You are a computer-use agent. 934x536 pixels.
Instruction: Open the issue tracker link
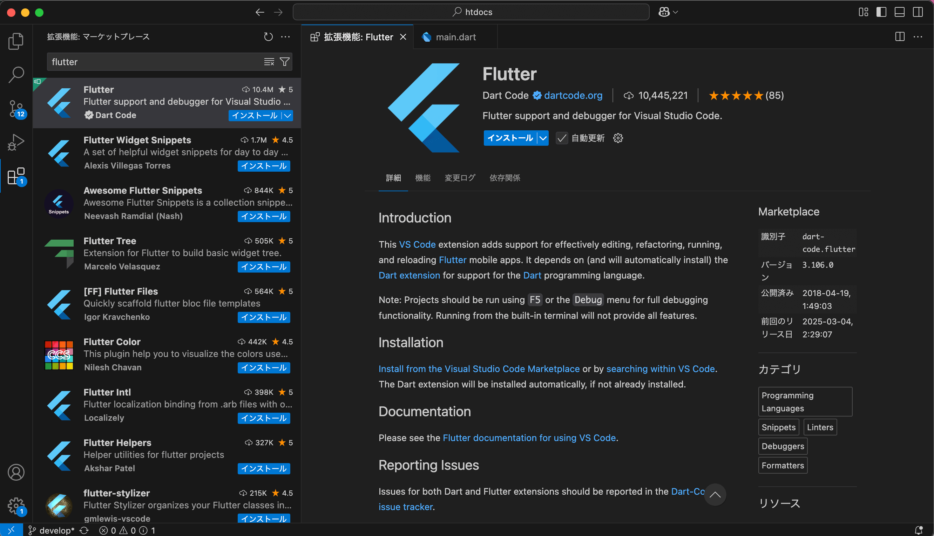(406, 507)
